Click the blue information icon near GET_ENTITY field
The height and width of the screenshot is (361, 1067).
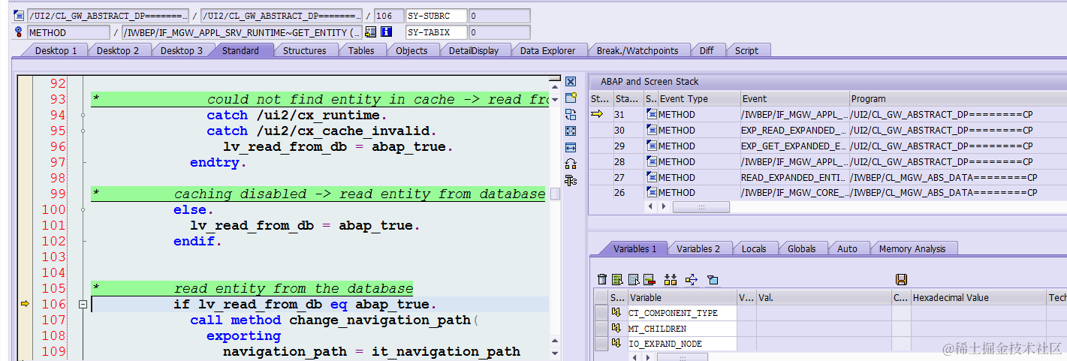[386, 32]
